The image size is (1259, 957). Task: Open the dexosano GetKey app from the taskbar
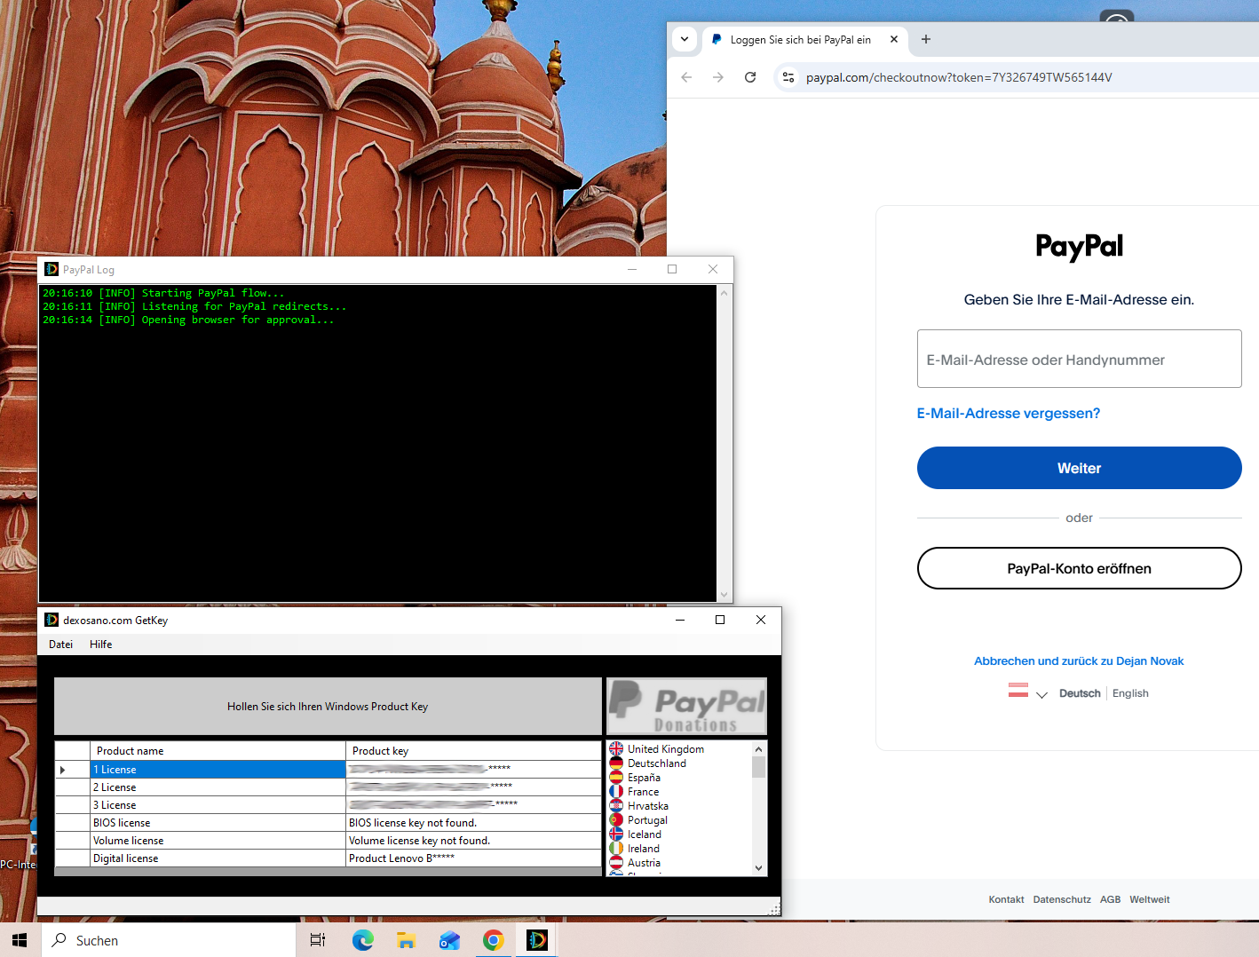(x=536, y=939)
